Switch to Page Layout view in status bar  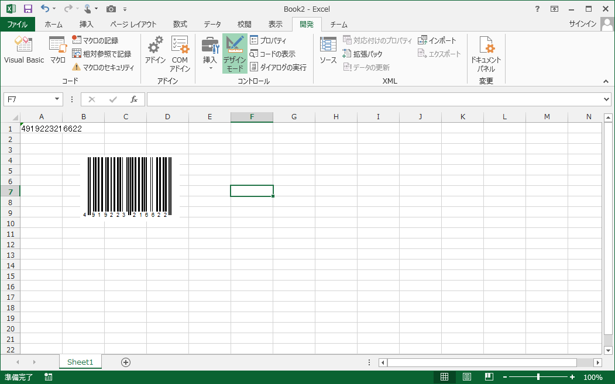467,377
